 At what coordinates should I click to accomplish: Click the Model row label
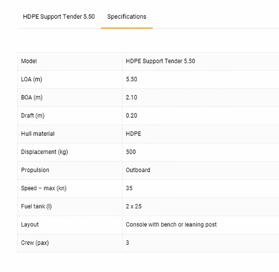[29, 61]
